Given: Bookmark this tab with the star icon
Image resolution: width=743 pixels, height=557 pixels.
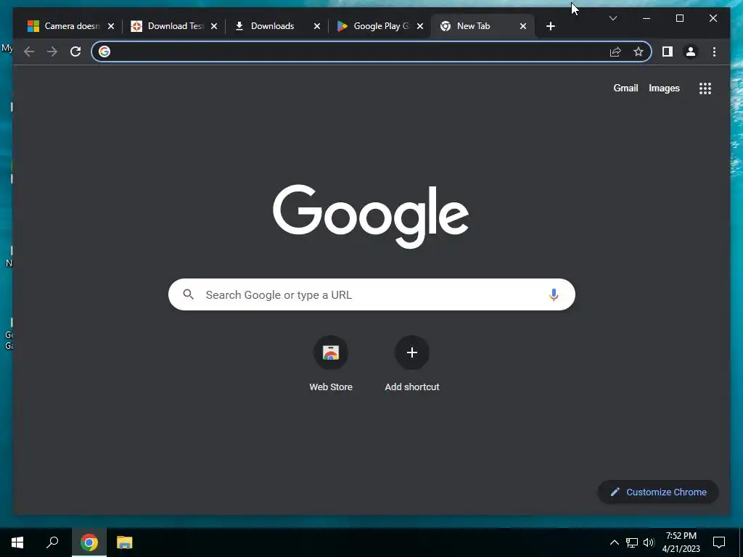Looking at the screenshot, I should [x=639, y=51].
